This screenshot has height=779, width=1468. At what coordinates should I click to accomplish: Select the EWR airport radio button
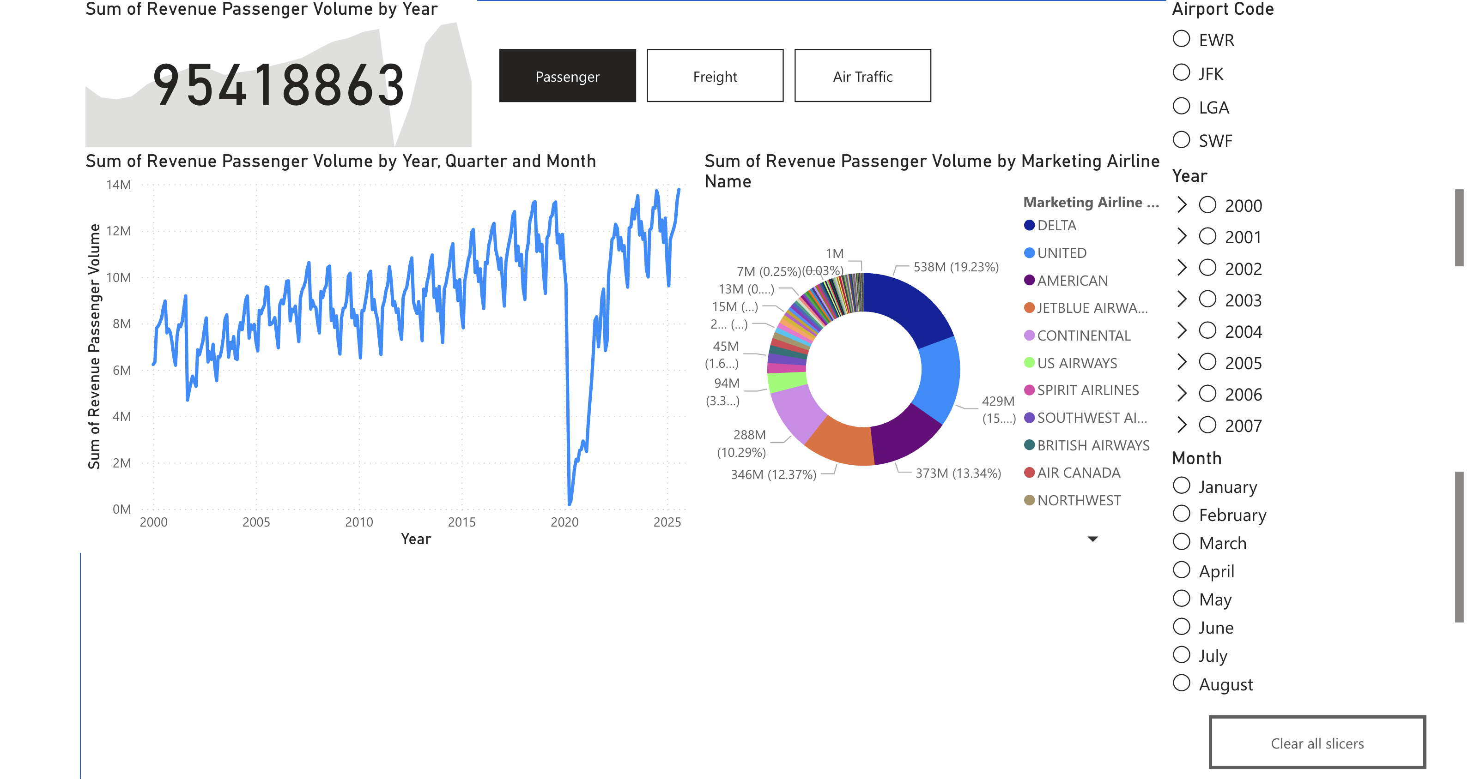(x=1181, y=39)
